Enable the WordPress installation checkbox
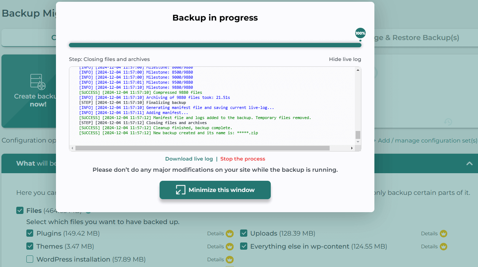This screenshot has width=478, height=267. point(30,259)
